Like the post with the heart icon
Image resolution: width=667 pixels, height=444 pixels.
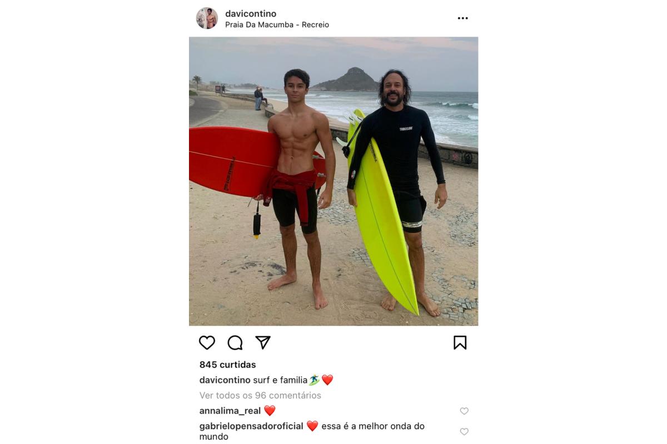(207, 343)
